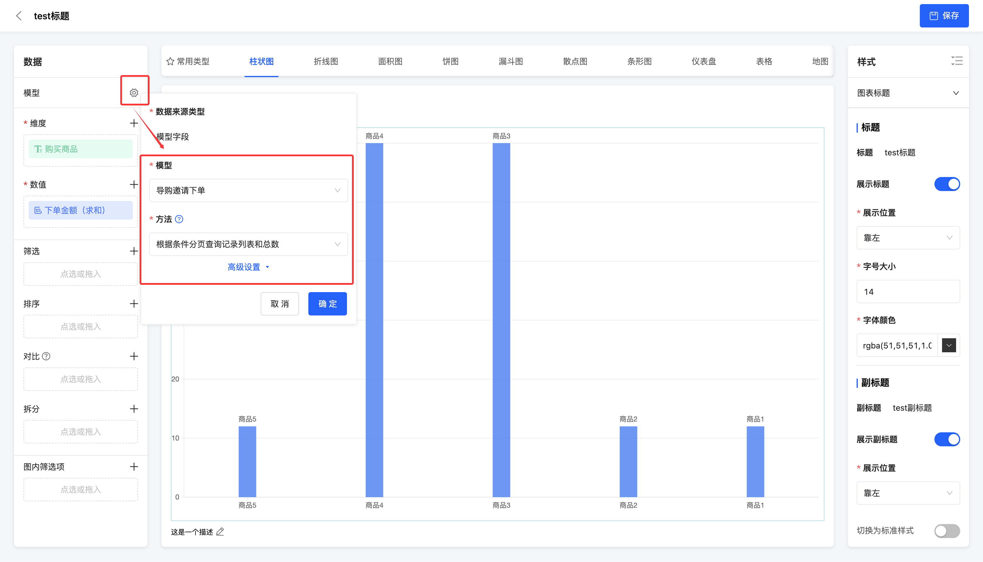Open the 模型 dropdown showing 导购邀请下单

point(248,190)
